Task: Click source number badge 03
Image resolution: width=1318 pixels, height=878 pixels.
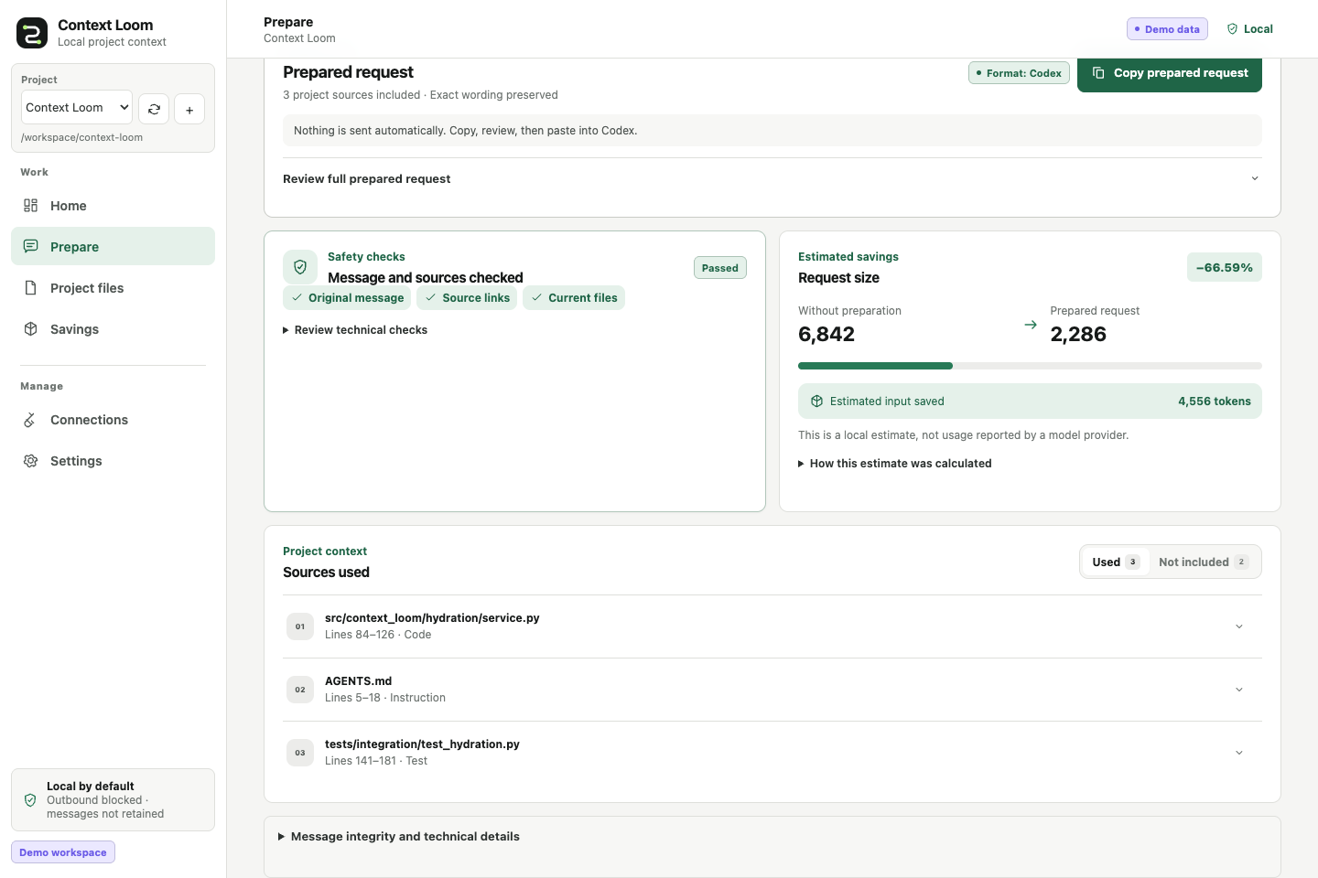Action: tap(300, 753)
